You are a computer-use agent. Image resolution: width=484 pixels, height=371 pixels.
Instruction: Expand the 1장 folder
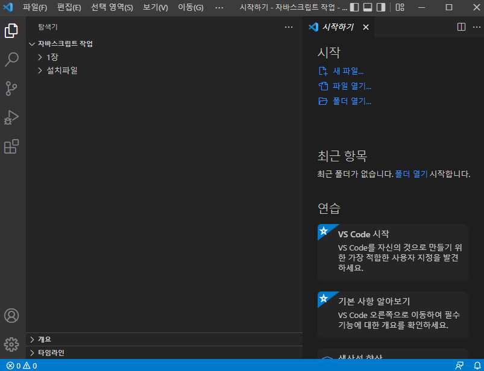40,57
